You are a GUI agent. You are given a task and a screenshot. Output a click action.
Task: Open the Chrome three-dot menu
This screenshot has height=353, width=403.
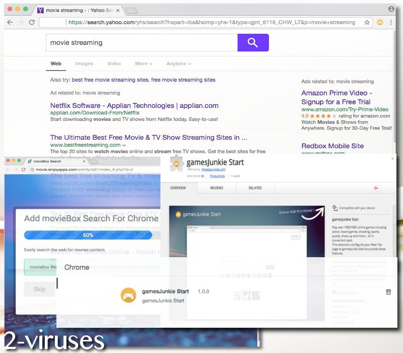pyautogui.click(x=391, y=22)
